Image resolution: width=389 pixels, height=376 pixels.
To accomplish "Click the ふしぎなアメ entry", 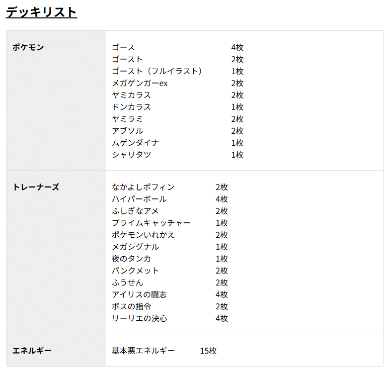I will pos(135,211).
